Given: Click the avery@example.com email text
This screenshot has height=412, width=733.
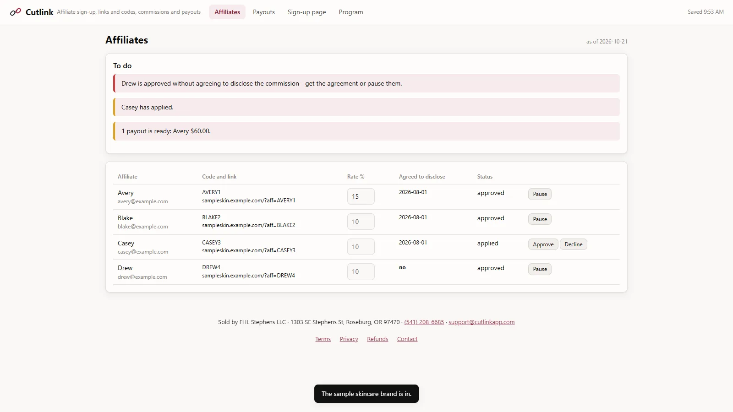Looking at the screenshot, I should (143, 201).
